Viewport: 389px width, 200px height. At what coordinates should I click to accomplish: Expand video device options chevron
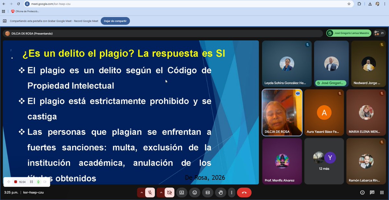(x=161, y=192)
